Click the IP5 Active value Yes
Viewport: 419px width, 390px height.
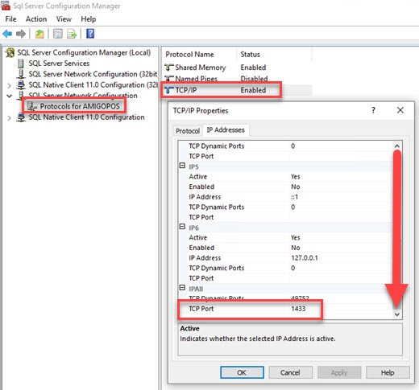[296, 177]
